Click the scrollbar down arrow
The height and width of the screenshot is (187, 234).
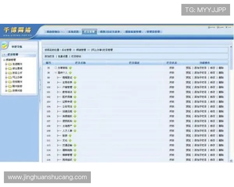231,161
